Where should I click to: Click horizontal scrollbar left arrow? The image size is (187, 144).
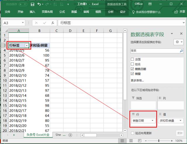[x=82, y=135]
